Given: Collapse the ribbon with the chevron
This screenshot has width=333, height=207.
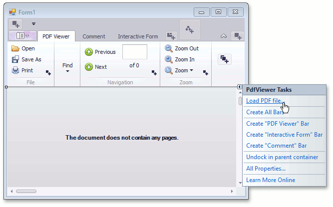Looking at the screenshot, I should click(x=224, y=36).
